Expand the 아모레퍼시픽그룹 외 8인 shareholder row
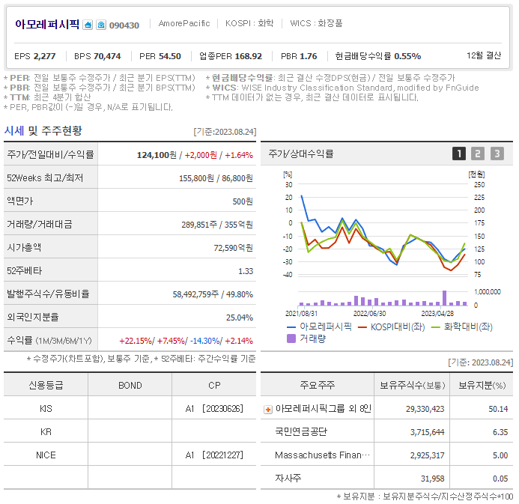519x504 pixels. pos(268,410)
